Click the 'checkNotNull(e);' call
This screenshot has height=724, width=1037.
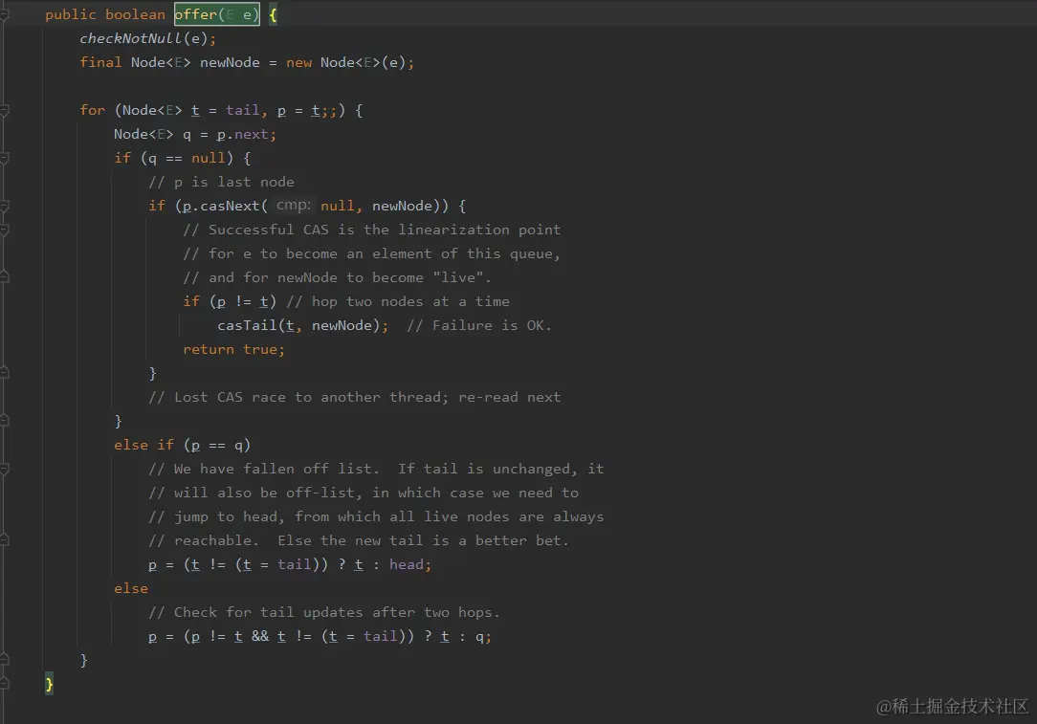coord(147,38)
